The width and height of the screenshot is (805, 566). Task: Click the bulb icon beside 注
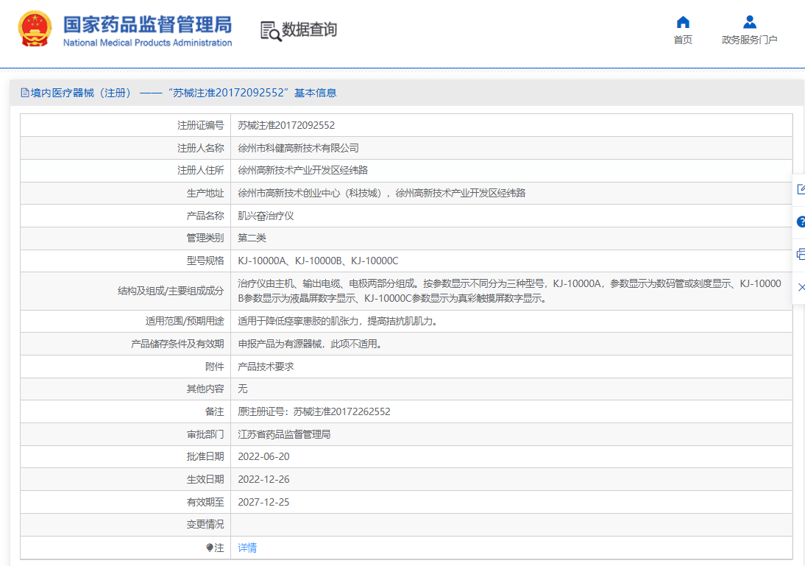point(210,548)
